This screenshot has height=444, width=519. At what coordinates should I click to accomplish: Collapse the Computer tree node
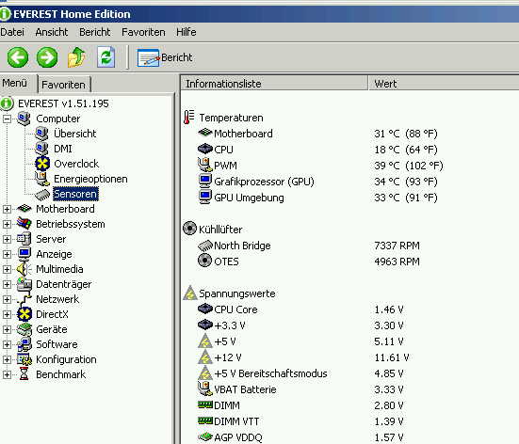tap(7, 119)
